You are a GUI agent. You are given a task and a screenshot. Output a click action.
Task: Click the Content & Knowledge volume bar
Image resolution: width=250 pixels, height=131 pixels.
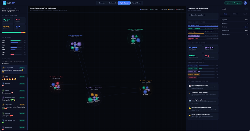coord(203,30)
